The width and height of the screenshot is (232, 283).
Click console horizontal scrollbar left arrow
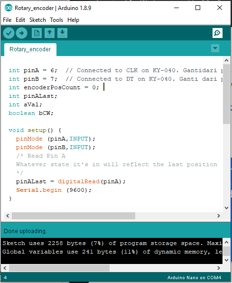click(x=5, y=268)
